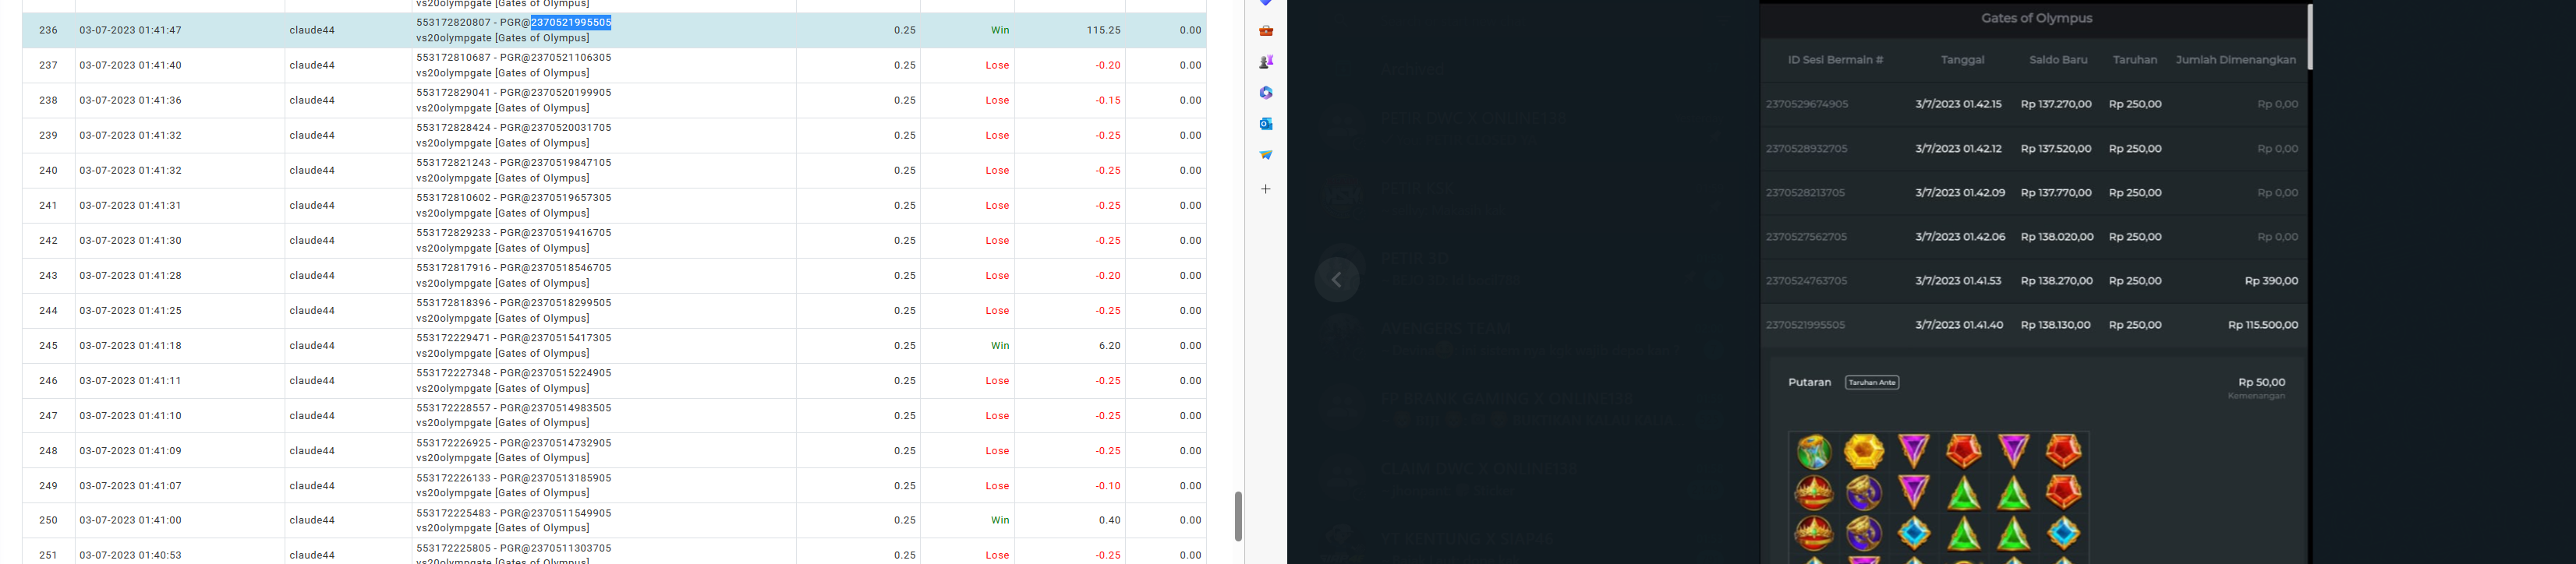Select row number 237

pos(48,65)
